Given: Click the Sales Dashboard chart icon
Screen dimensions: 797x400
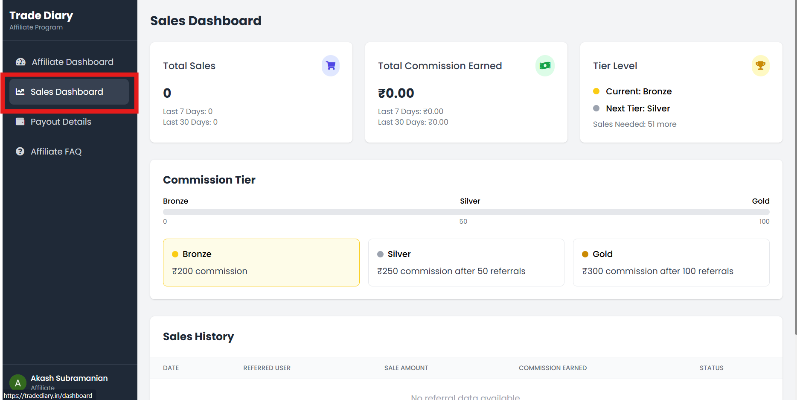Looking at the screenshot, I should click(20, 91).
